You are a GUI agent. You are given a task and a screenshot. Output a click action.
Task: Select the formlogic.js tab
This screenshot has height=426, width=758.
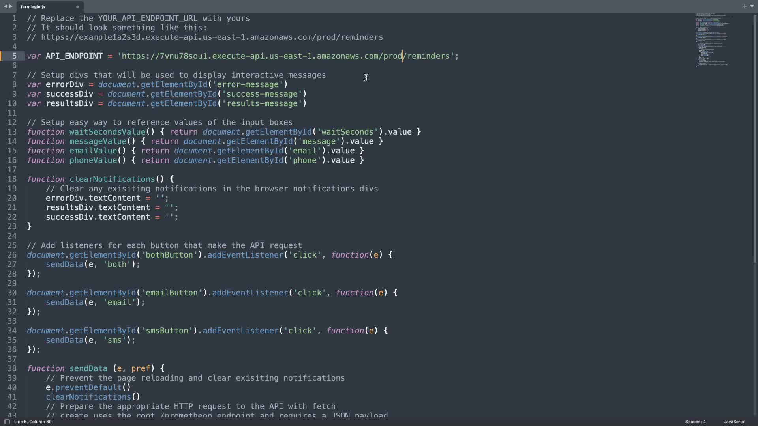tap(33, 7)
